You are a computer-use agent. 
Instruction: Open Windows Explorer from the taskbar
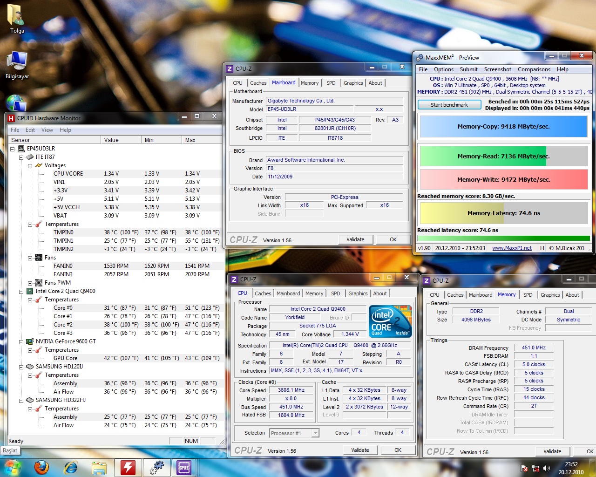(x=99, y=468)
